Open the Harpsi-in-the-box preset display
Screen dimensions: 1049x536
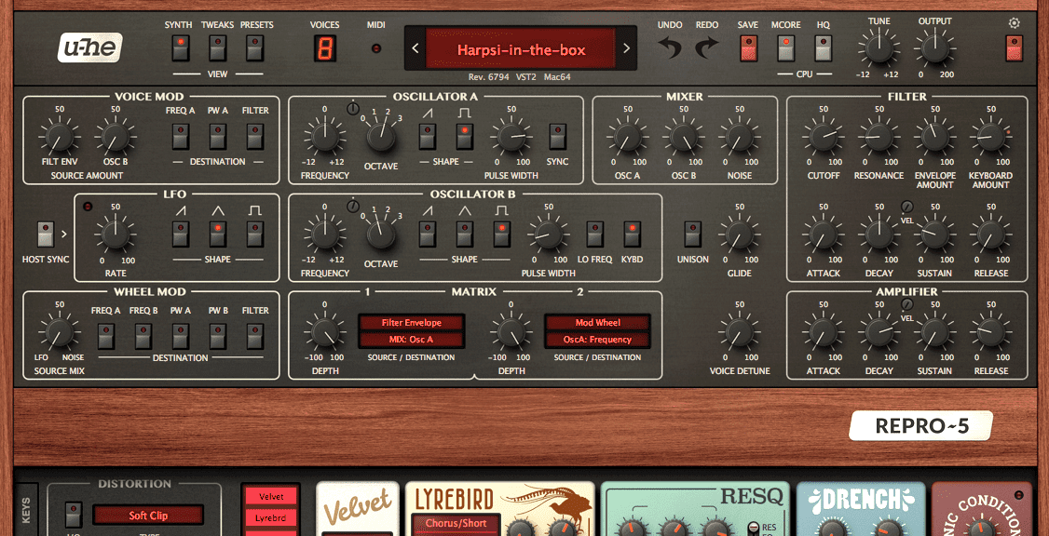521,48
